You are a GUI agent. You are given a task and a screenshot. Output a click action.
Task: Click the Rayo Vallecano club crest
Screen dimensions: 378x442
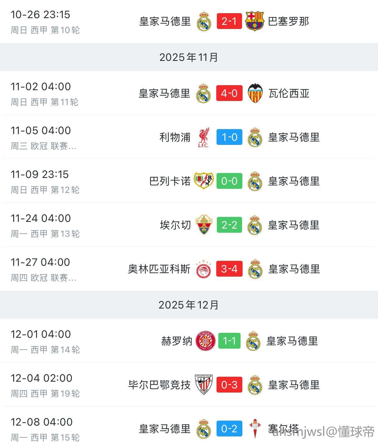tap(204, 181)
